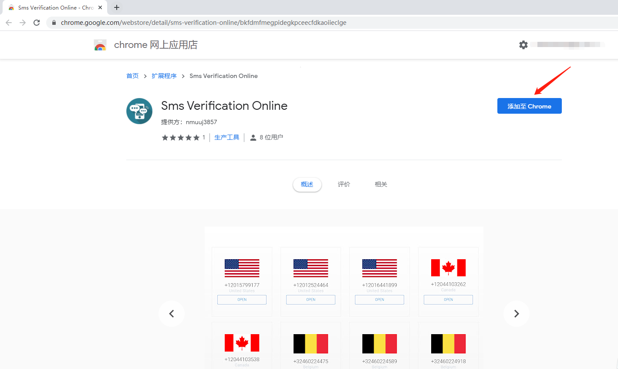Click Belgium flag above +32460224918

click(449, 344)
